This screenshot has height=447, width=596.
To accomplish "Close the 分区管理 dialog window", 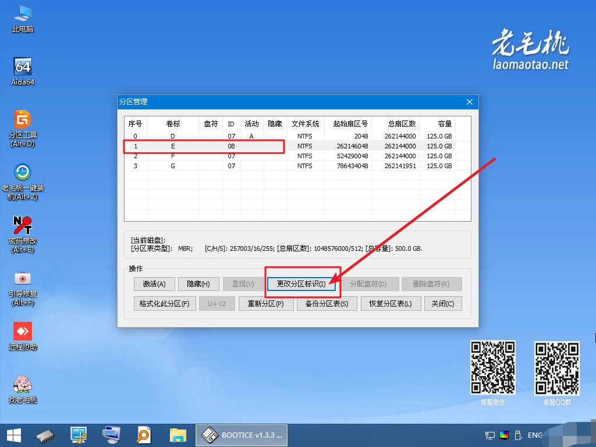I will coord(470,102).
